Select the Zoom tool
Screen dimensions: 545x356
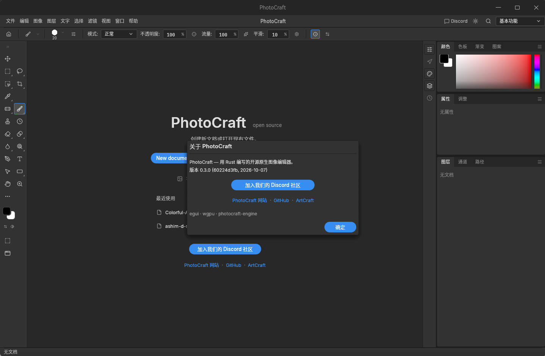20,184
